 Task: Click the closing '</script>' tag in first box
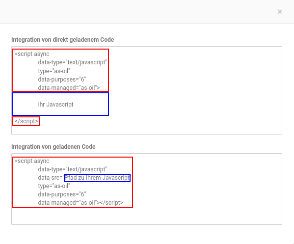tap(26, 121)
